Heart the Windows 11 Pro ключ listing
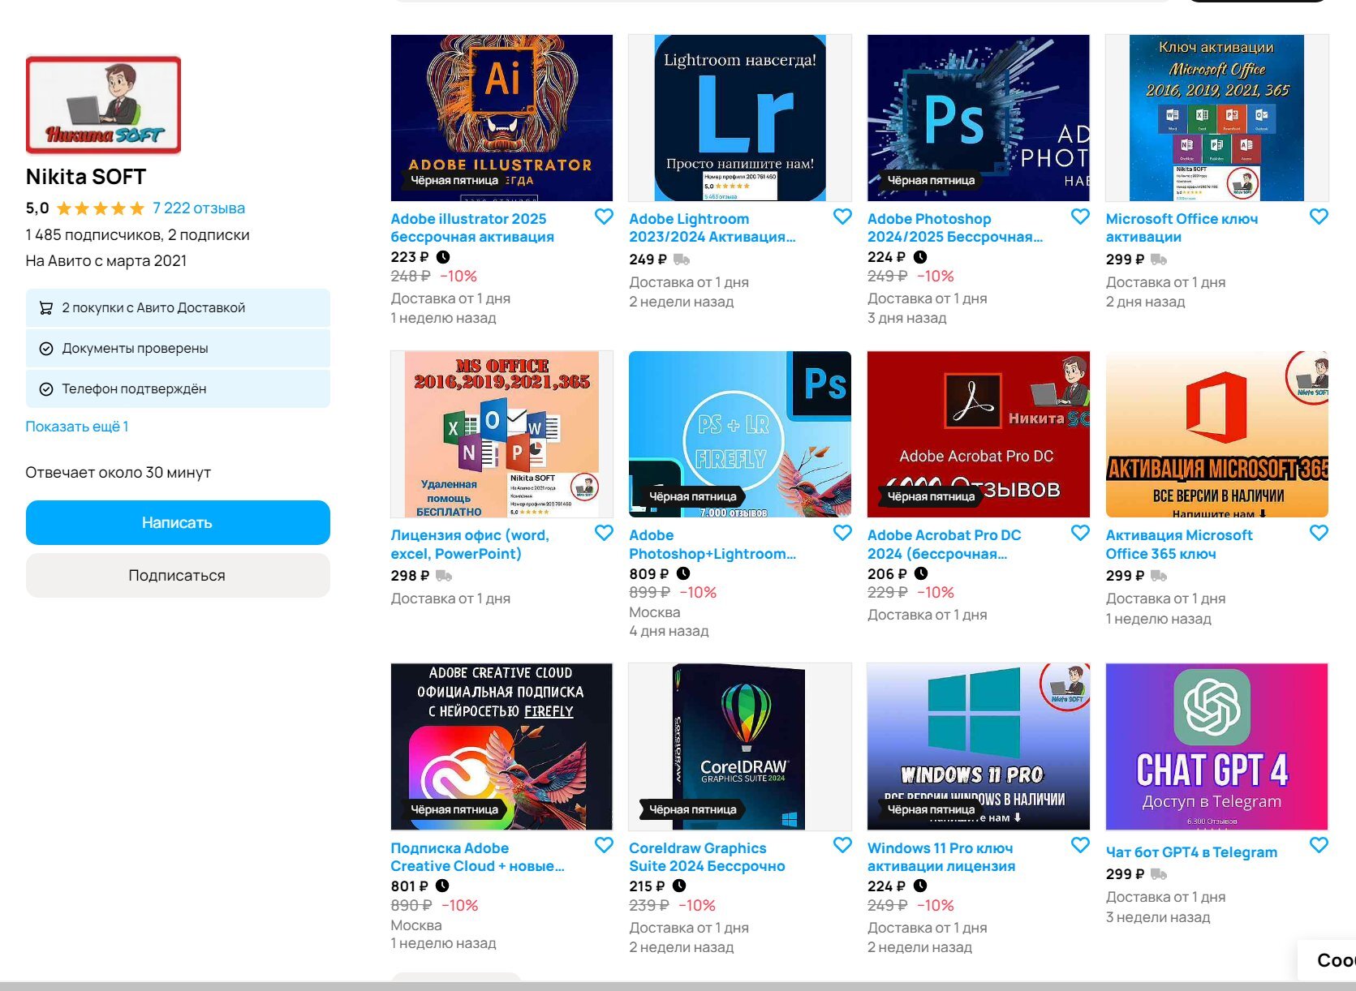Viewport: 1356px width, 991px height. pos(1080,845)
